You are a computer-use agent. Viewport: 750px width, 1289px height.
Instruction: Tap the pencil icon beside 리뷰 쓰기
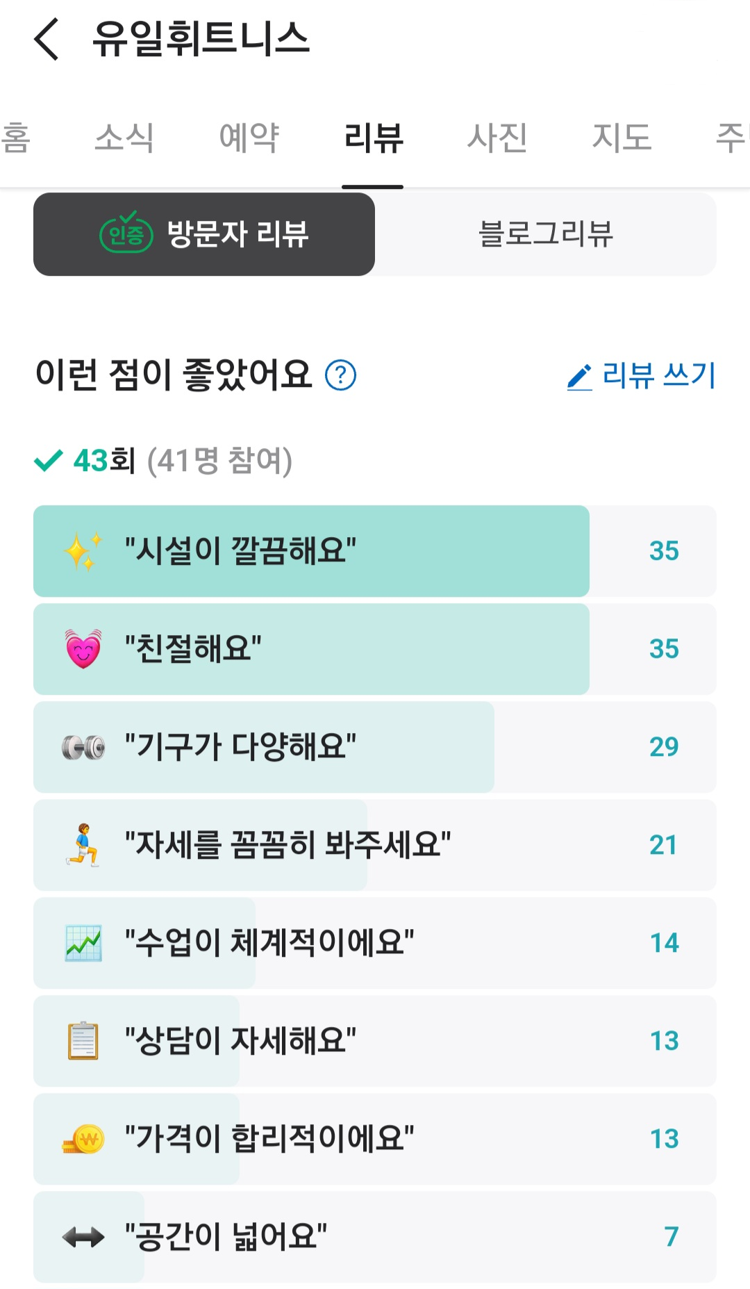[579, 377]
